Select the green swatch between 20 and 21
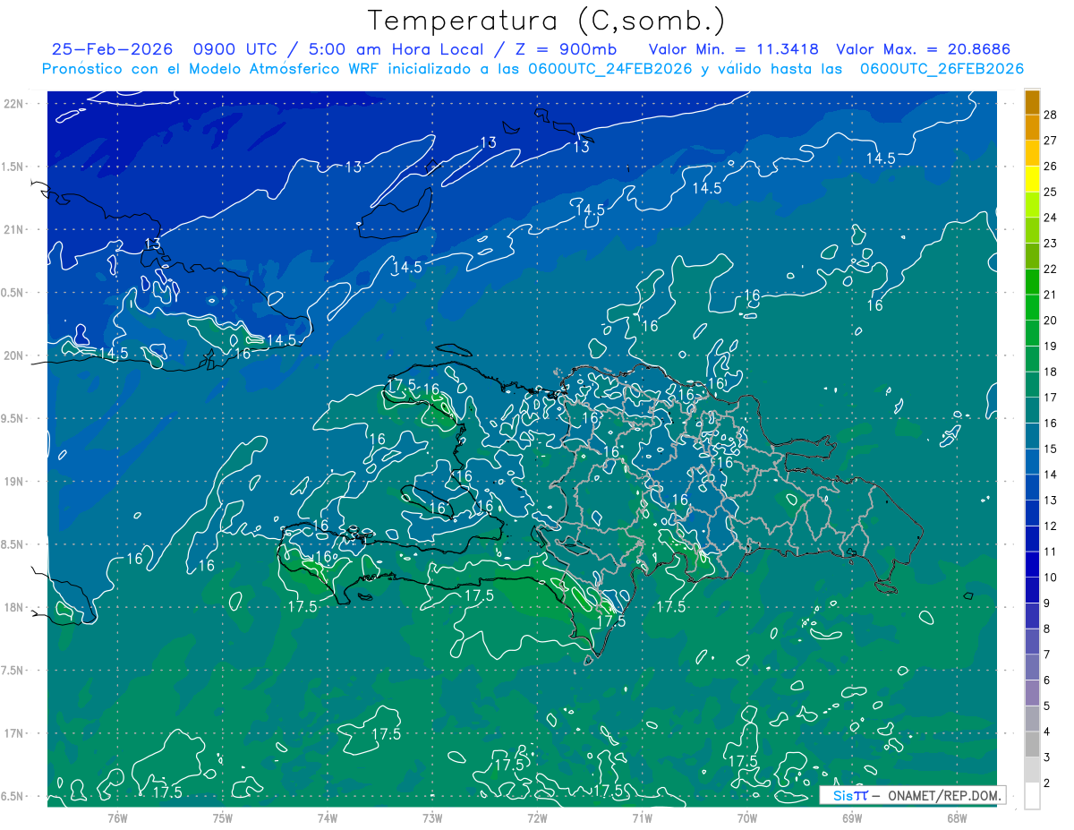 (1032, 308)
